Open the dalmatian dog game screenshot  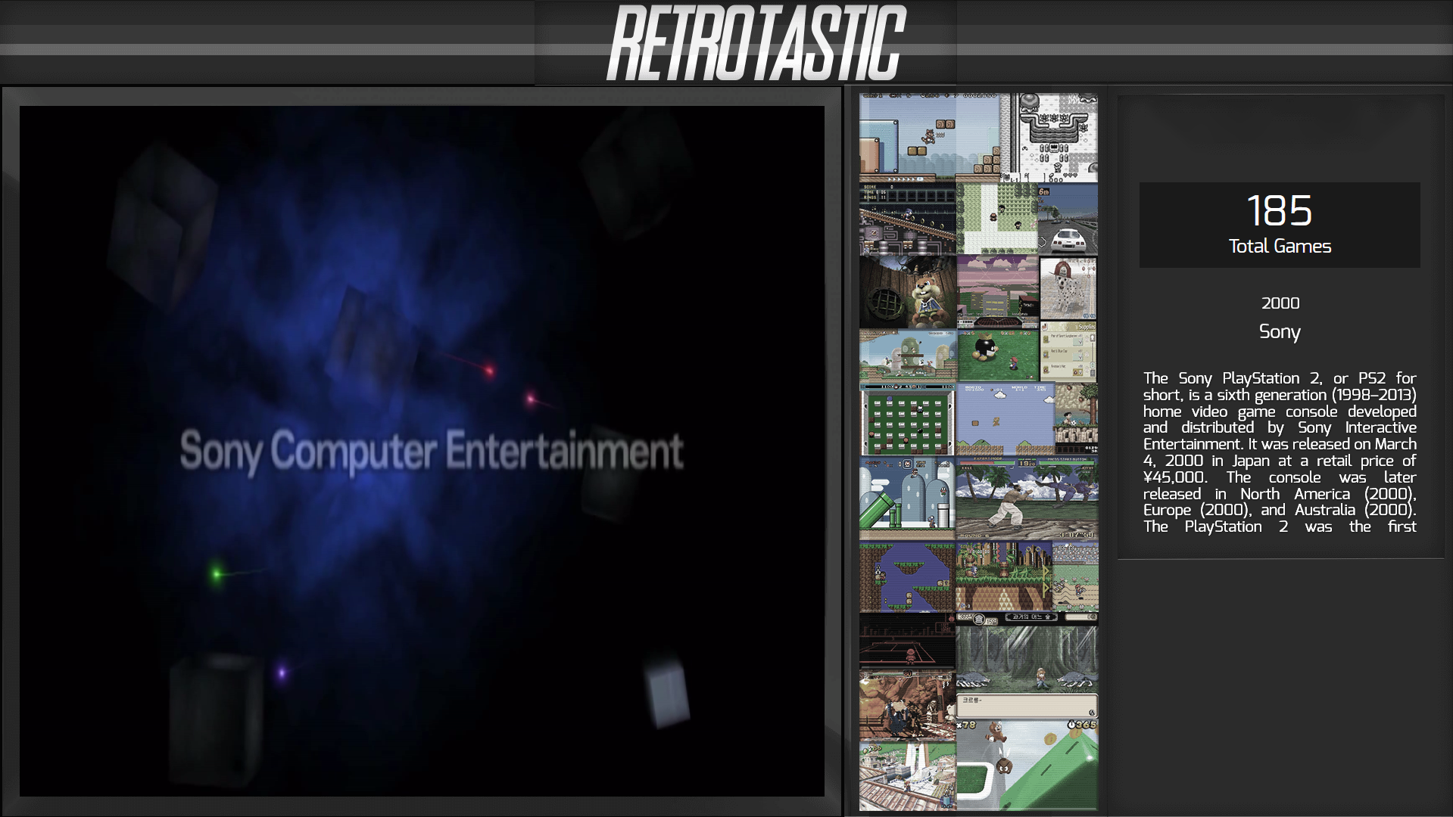(1068, 288)
